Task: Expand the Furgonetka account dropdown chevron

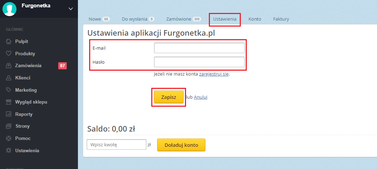Action: click(x=71, y=9)
